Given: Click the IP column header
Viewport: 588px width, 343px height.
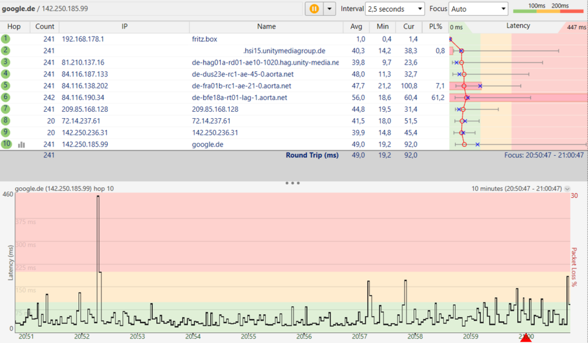Looking at the screenshot, I should click(x=124, y=26).
